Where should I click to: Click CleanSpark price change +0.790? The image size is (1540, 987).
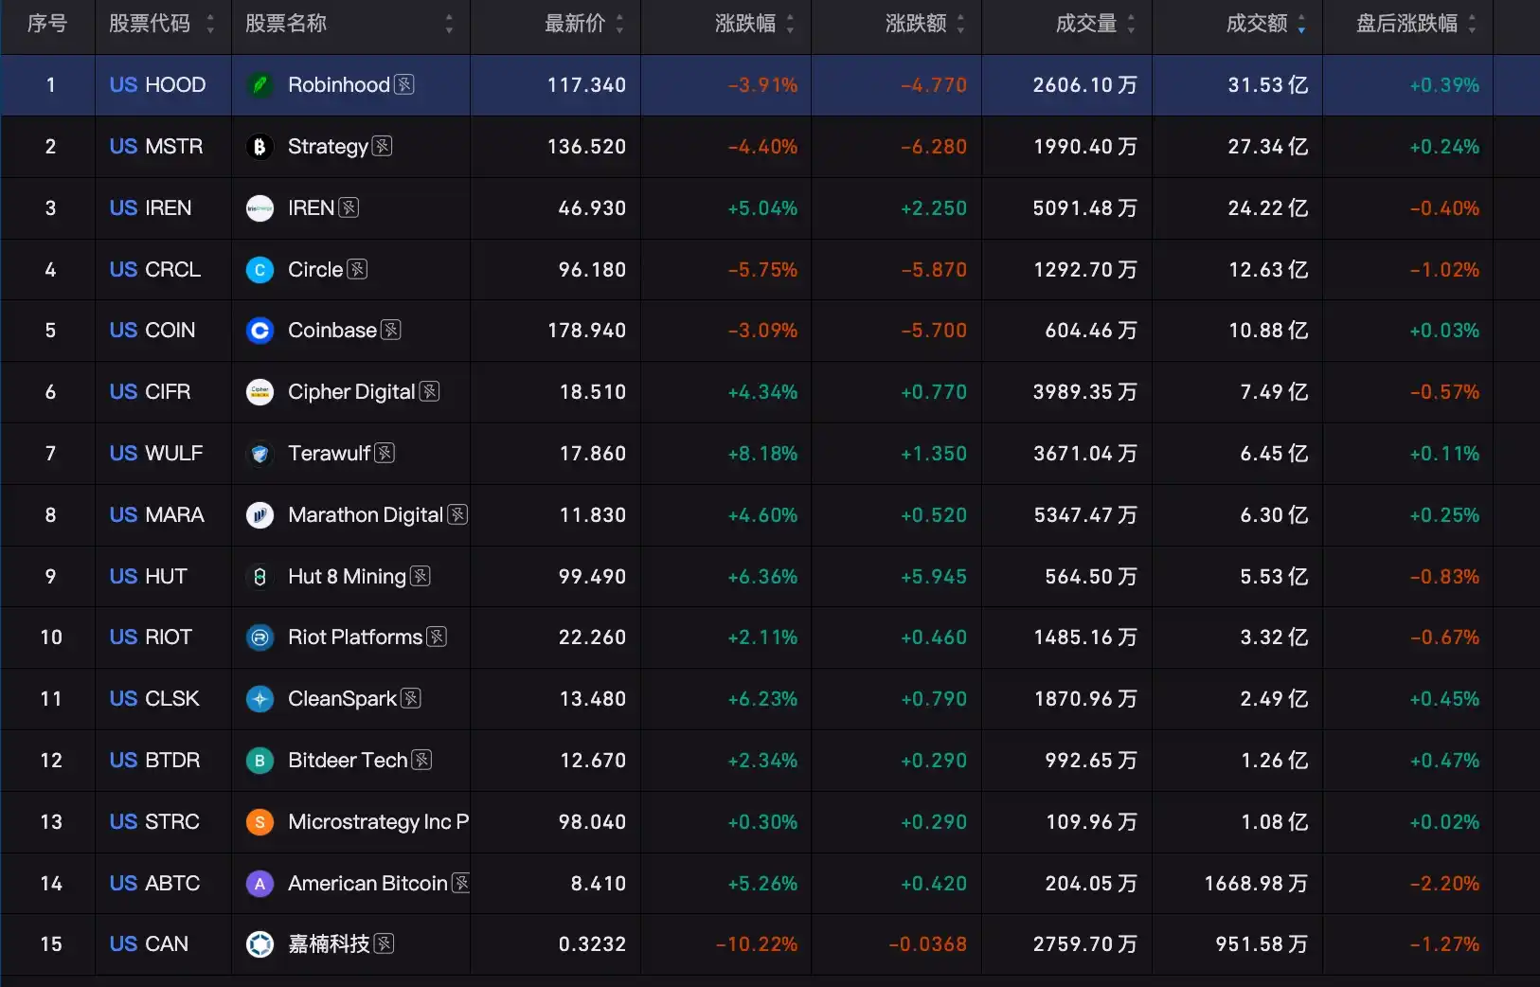point(934,699)
